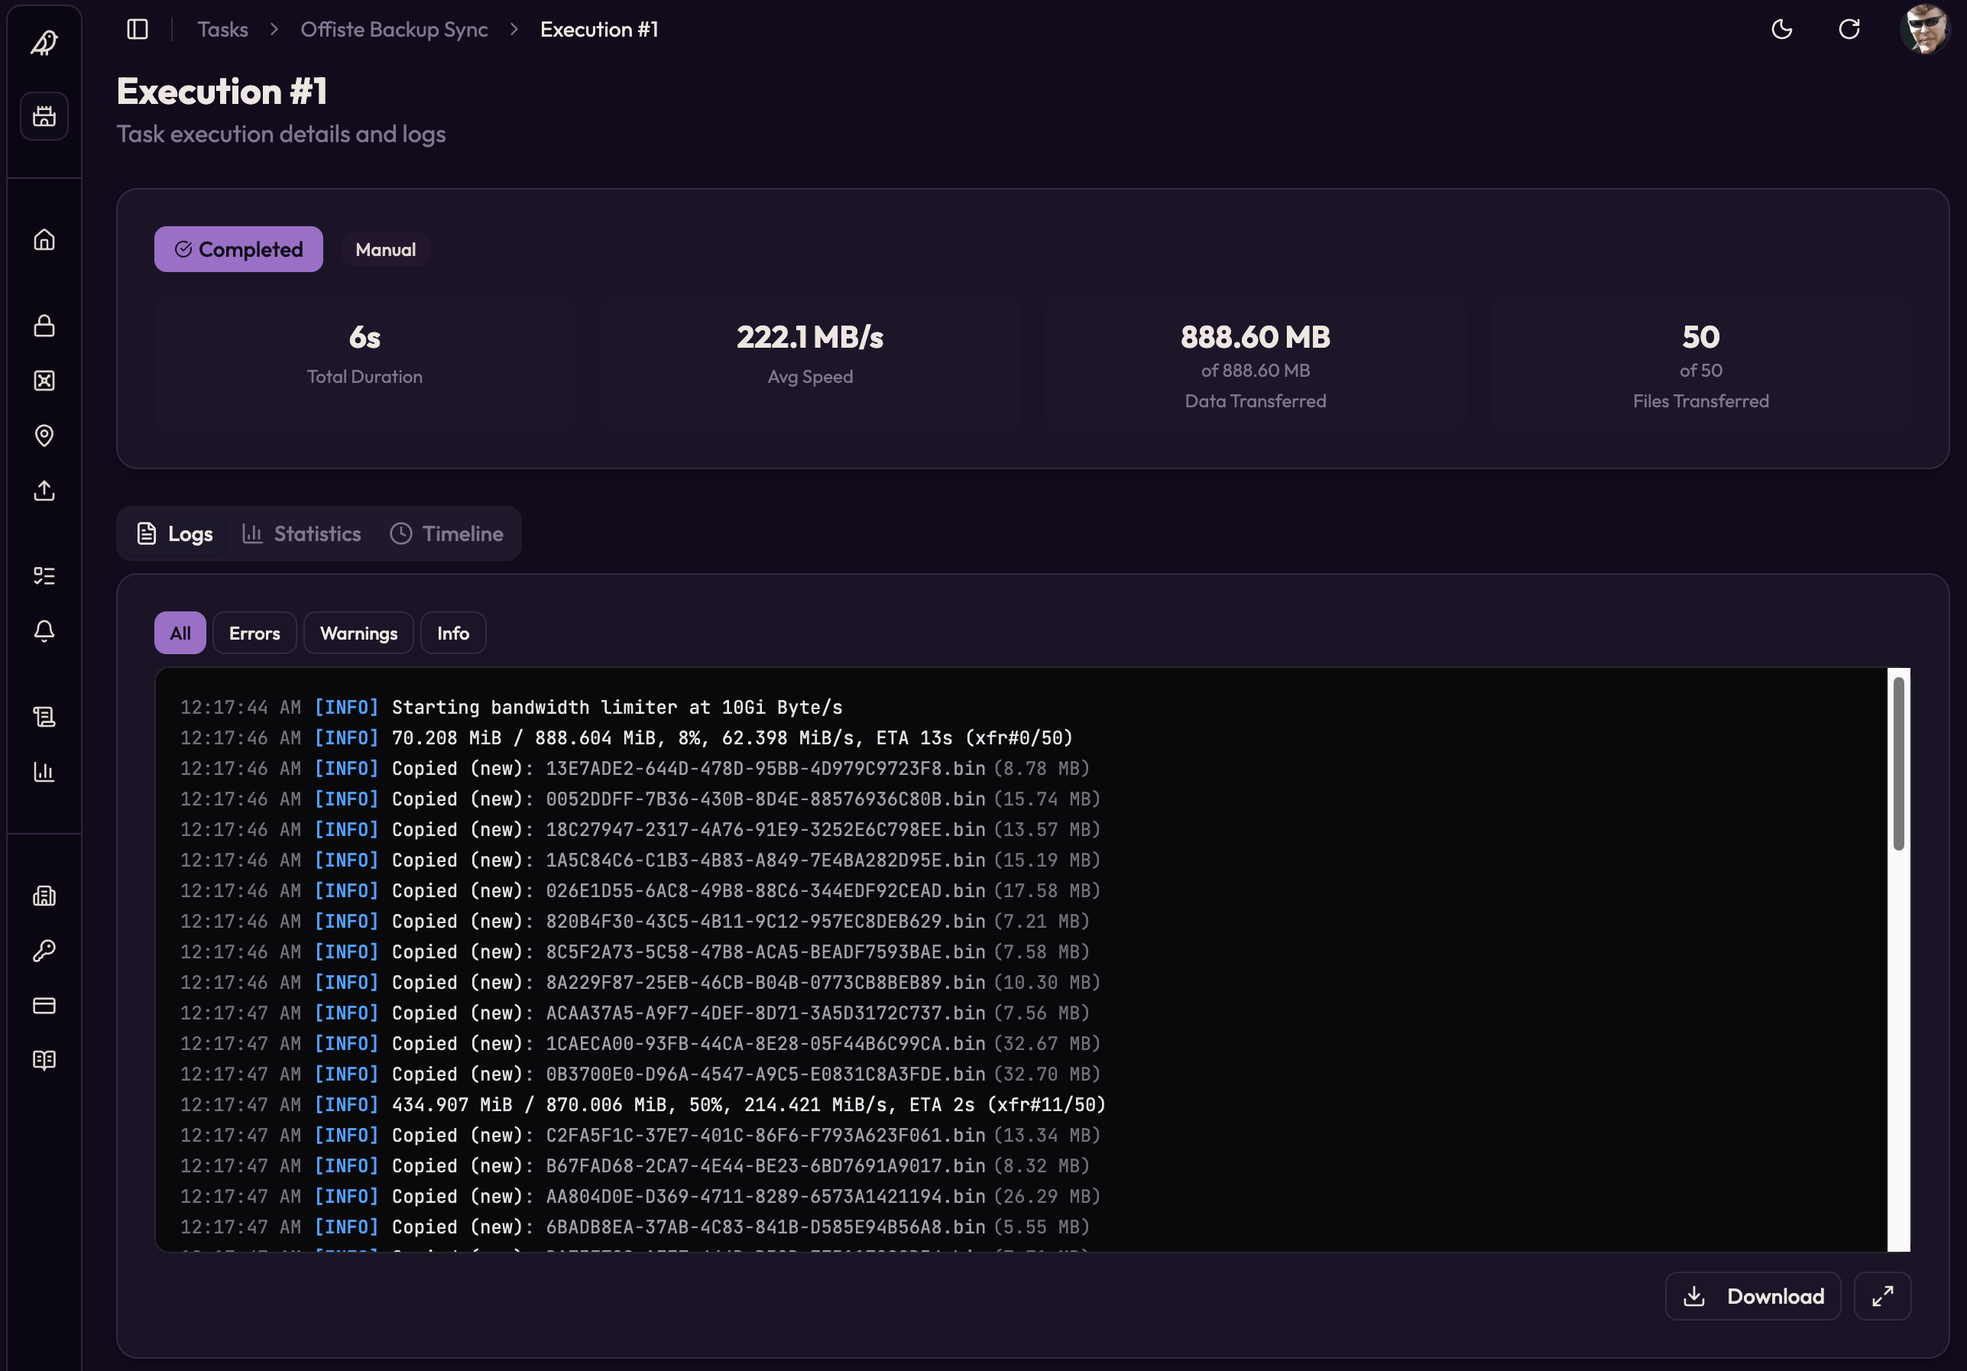Image resolution: width=1967 pixels, height=1371 pixels.
Task: Filter logs by Warnings
Action: (358, 634)
